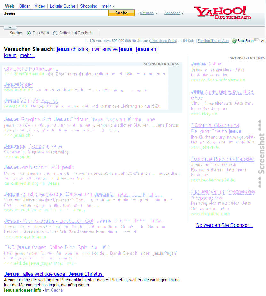
Task: Switch to the Bilder tab
Action: (x=25, y=6)
